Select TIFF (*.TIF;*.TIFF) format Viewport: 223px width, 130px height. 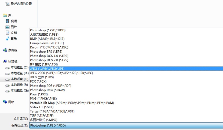pos(126,116)
